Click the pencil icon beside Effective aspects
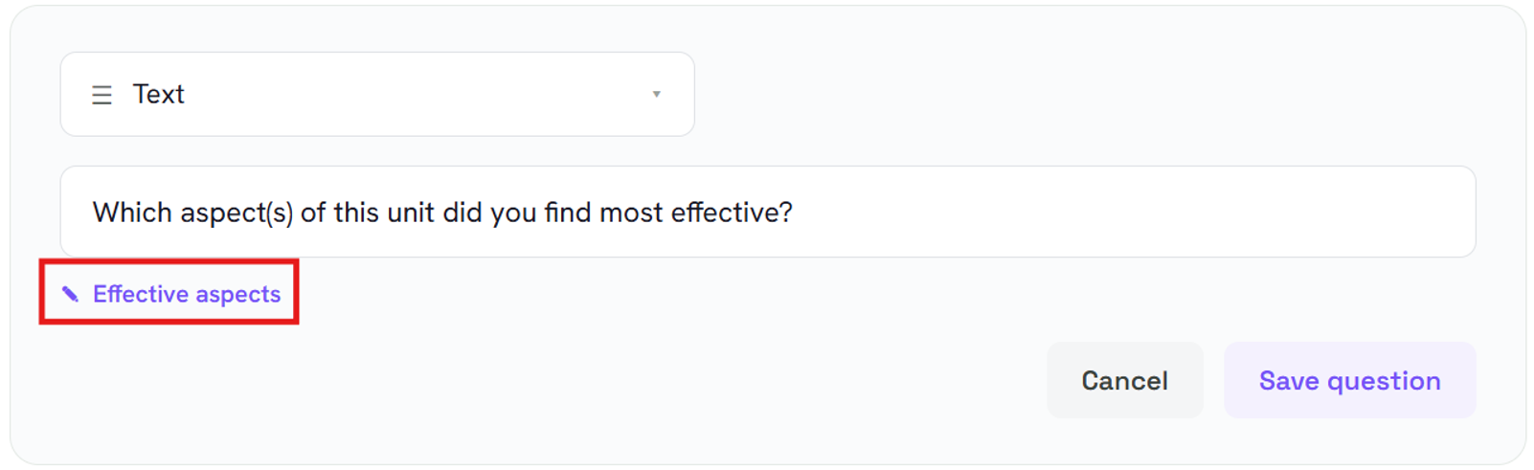The width and height of the screenshot is (1534, 470). 70,294
